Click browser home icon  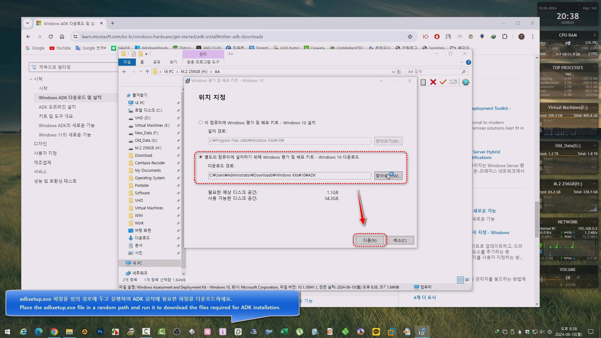(62, 37)
